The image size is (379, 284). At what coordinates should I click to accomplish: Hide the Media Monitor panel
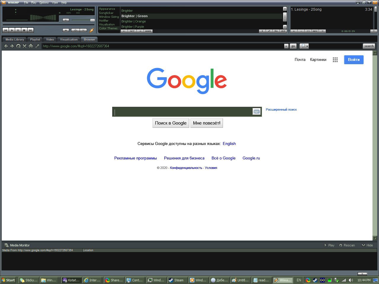point(367,245)
